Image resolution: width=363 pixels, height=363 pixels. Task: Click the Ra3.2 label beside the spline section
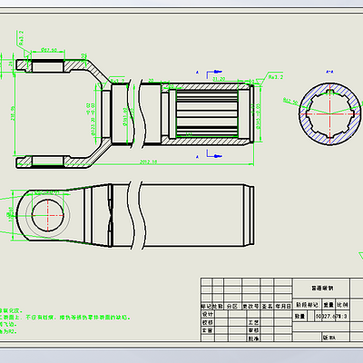click(276, 77)
